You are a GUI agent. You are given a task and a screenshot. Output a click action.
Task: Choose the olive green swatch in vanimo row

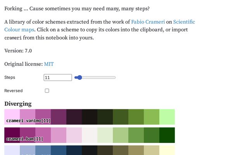click(x=136, y=117)
